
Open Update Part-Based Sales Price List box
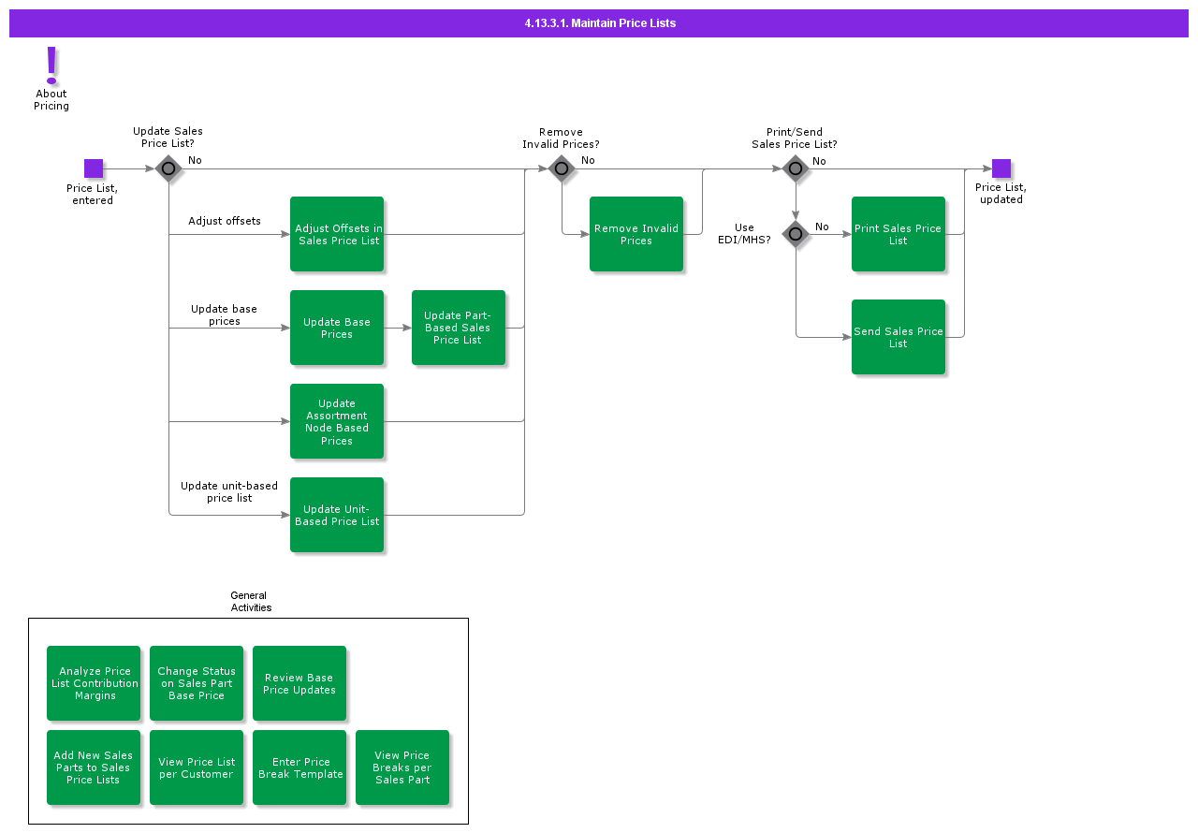[459, 328]
